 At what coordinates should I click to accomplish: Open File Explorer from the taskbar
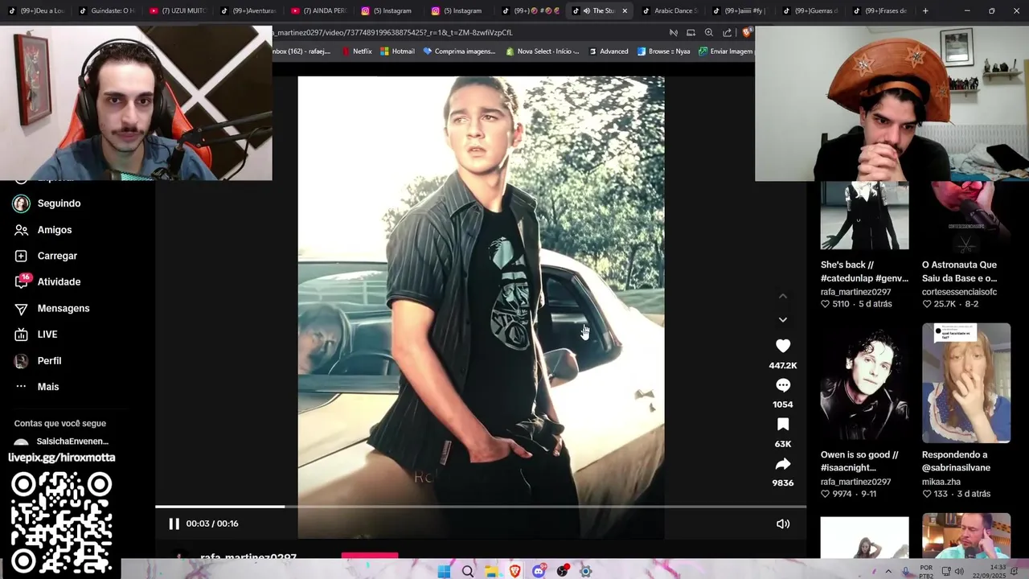[491, 572]
